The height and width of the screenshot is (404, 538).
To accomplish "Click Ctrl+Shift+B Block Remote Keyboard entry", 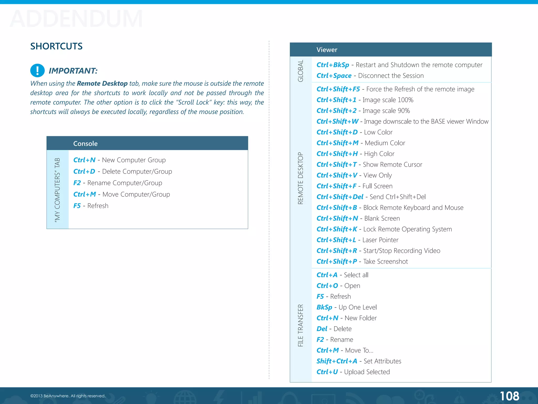I will (x=390, y=208).
